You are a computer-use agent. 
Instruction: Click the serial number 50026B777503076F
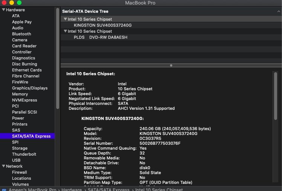(x=160, y=143)
